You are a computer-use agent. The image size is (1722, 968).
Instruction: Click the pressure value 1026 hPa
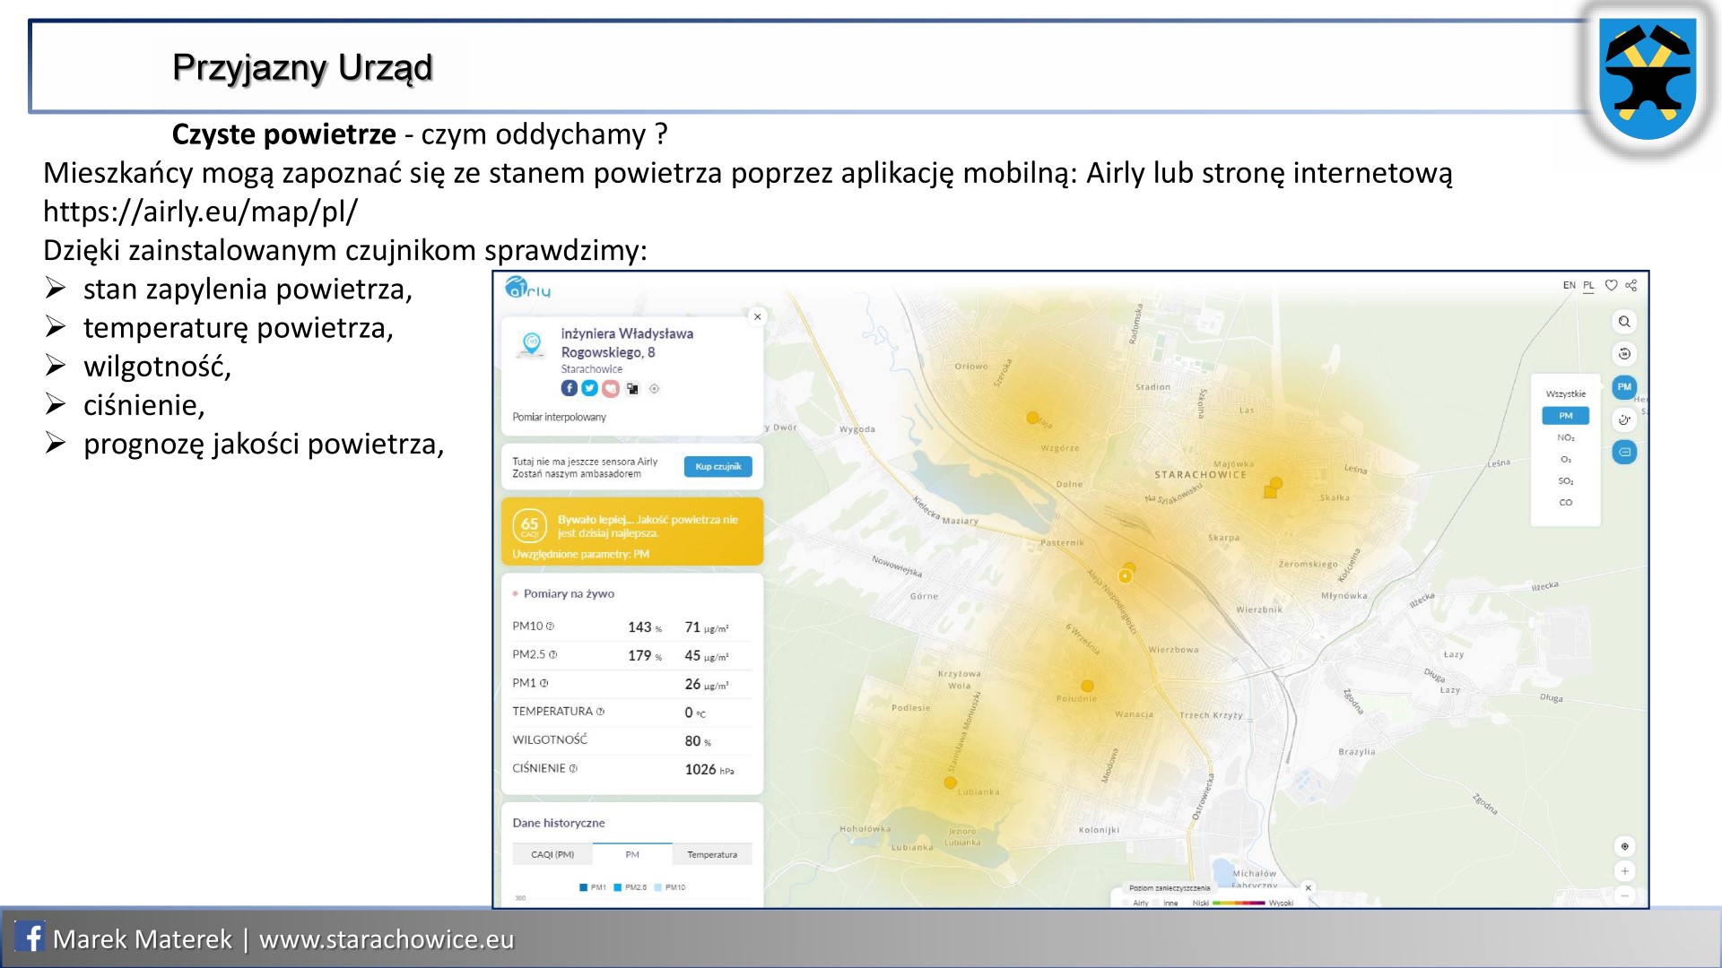(x=709, y=770)
